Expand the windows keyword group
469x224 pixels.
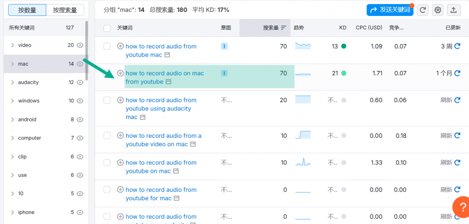[12, 101]
